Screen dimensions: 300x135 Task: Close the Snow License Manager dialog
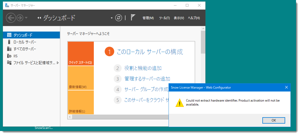286,87
